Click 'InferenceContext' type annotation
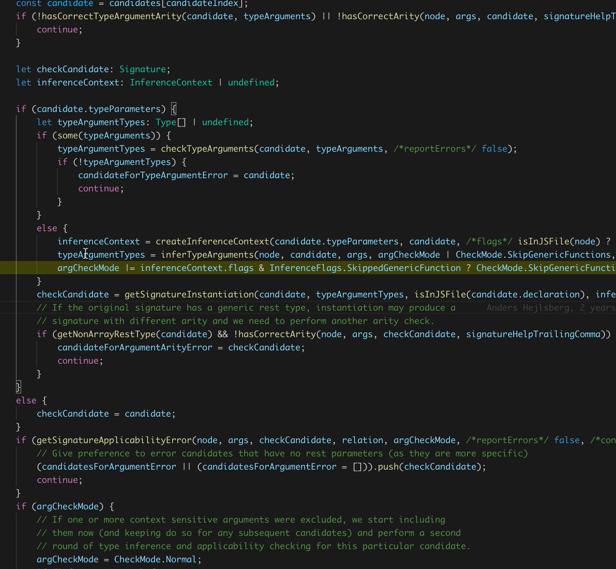Screen dimensions: 616x569 click(171, 82)
